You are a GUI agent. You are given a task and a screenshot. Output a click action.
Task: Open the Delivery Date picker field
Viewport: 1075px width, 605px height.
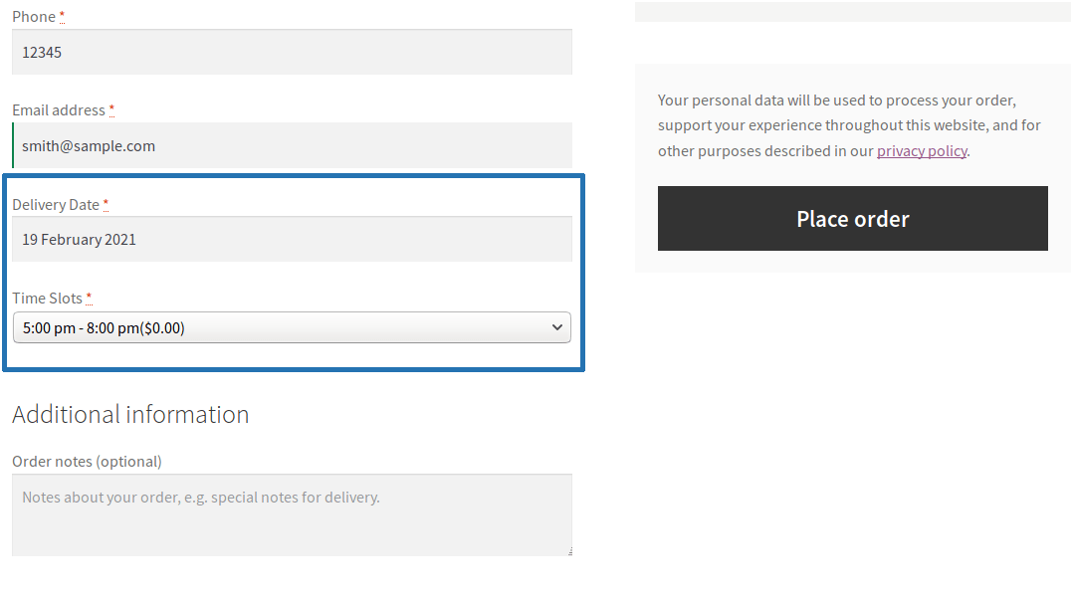click(292, 239)
